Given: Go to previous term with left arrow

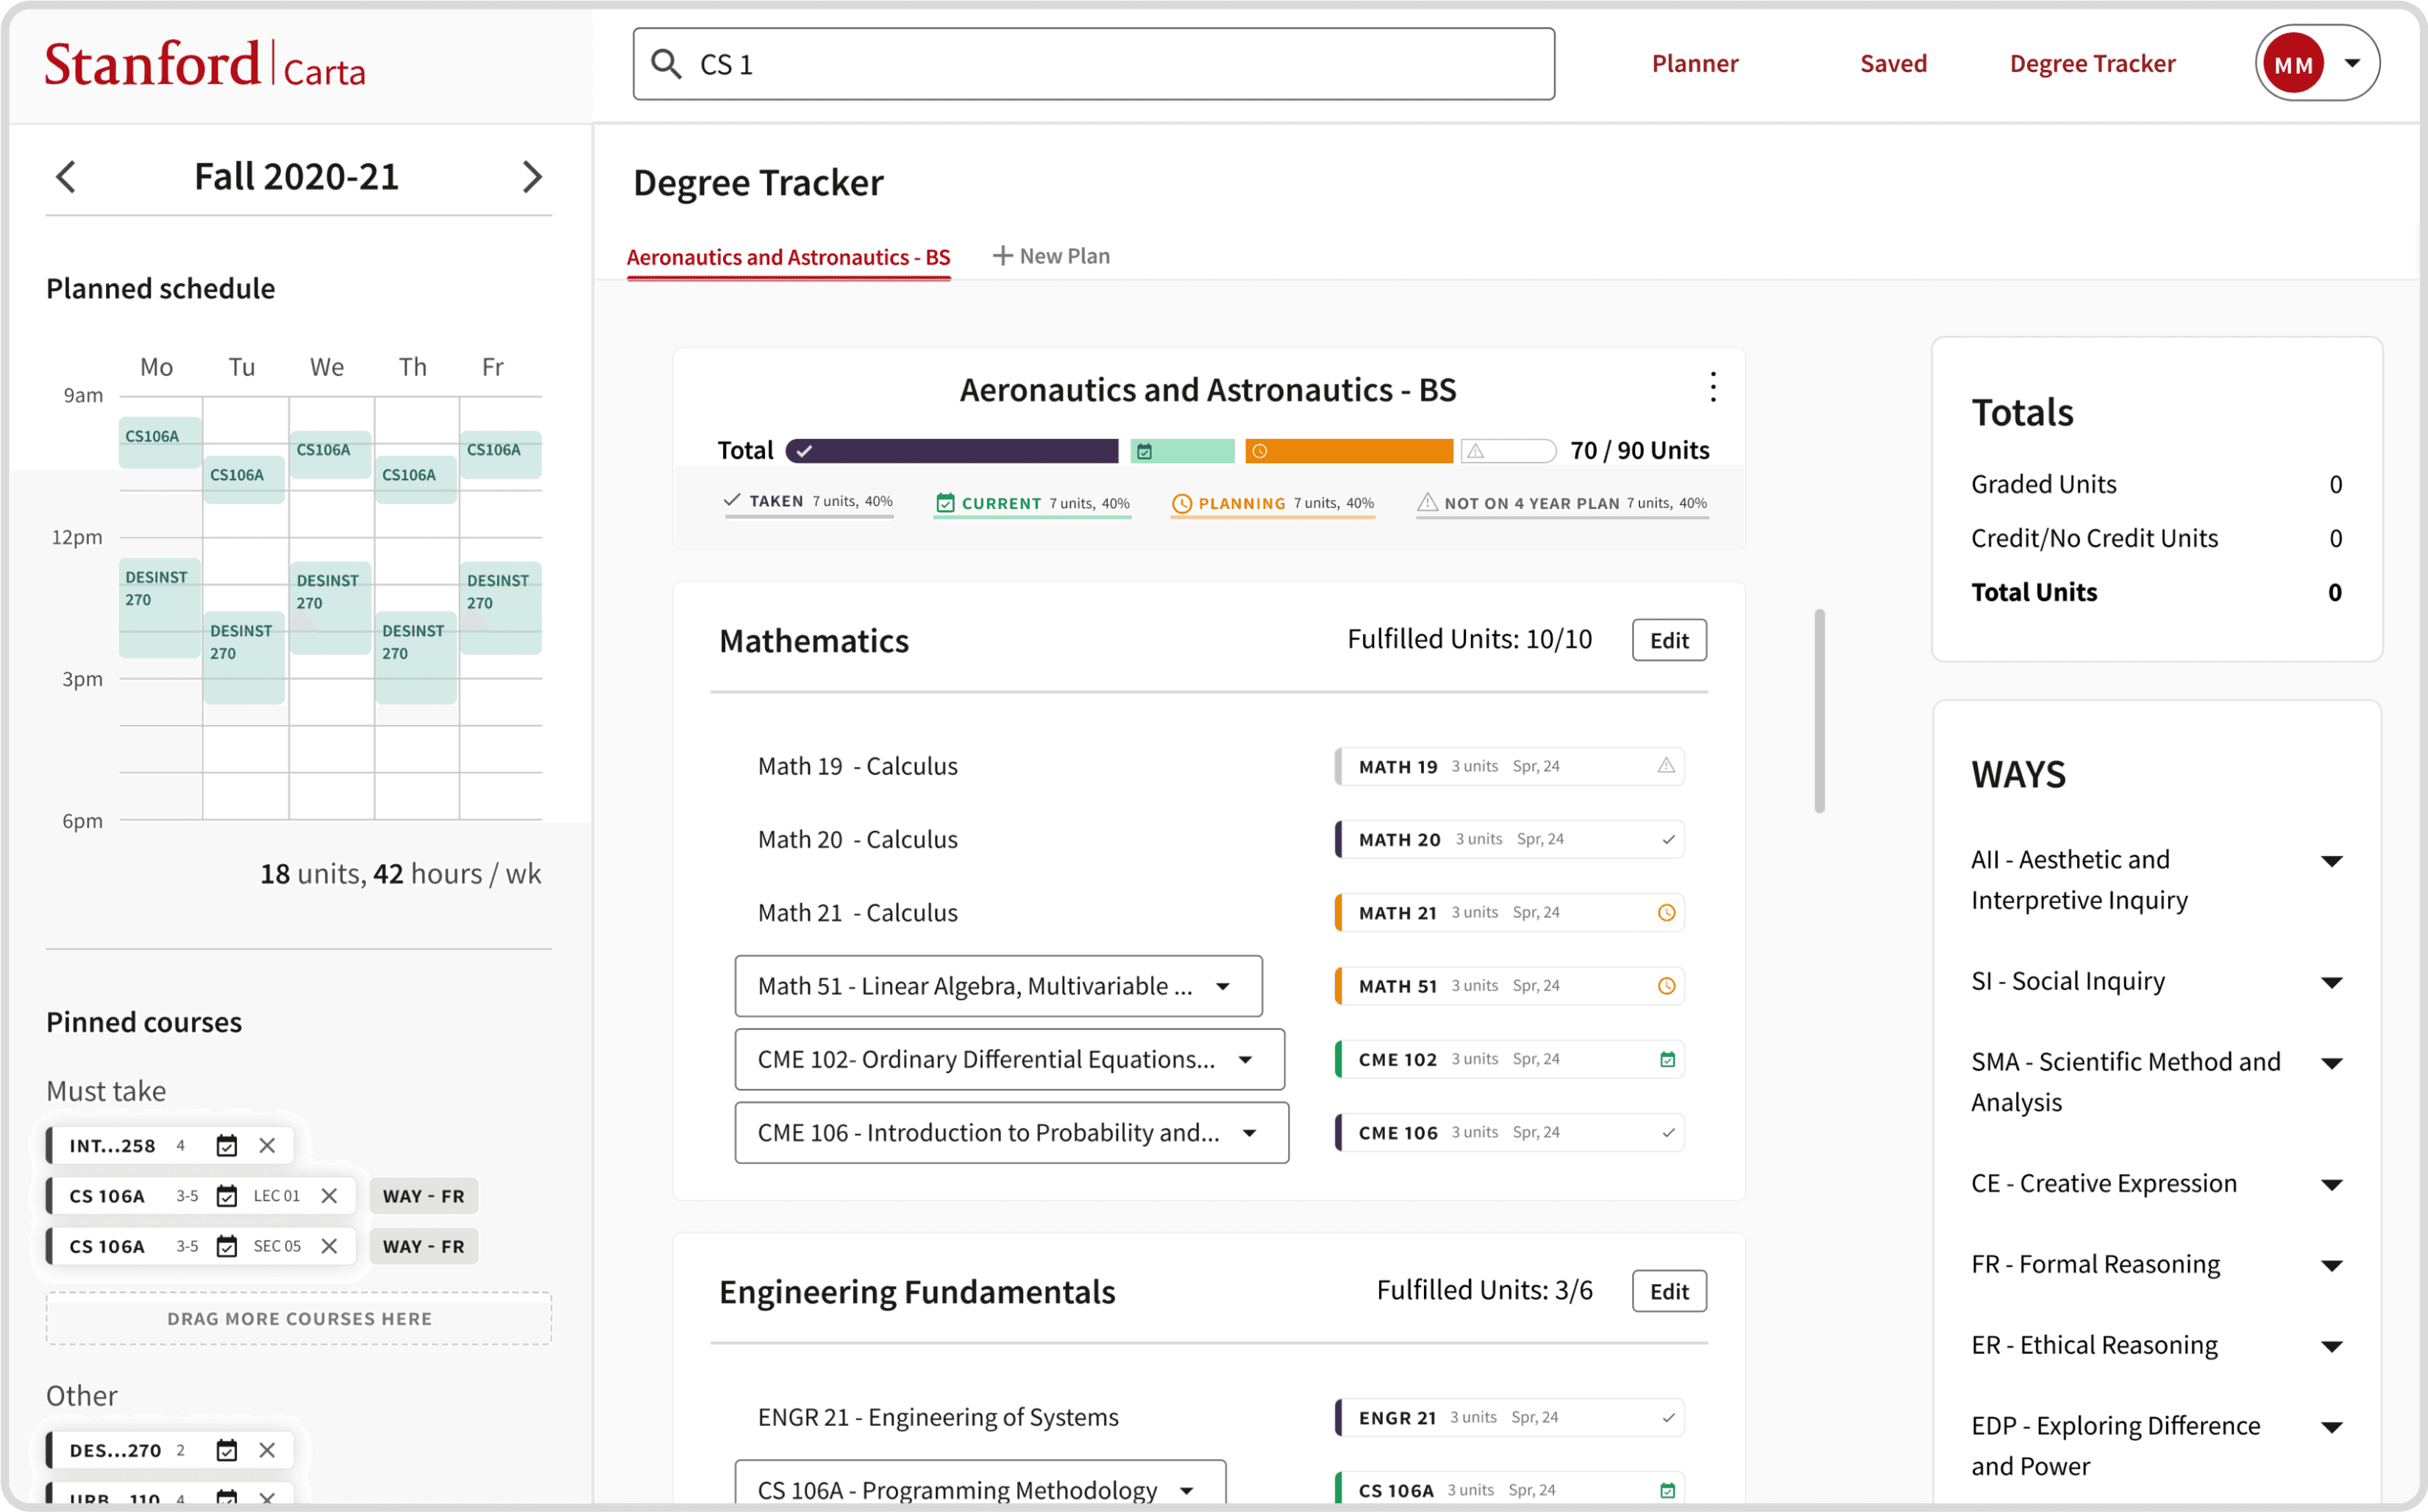Looking at the screenshot, I should point(66,177).
